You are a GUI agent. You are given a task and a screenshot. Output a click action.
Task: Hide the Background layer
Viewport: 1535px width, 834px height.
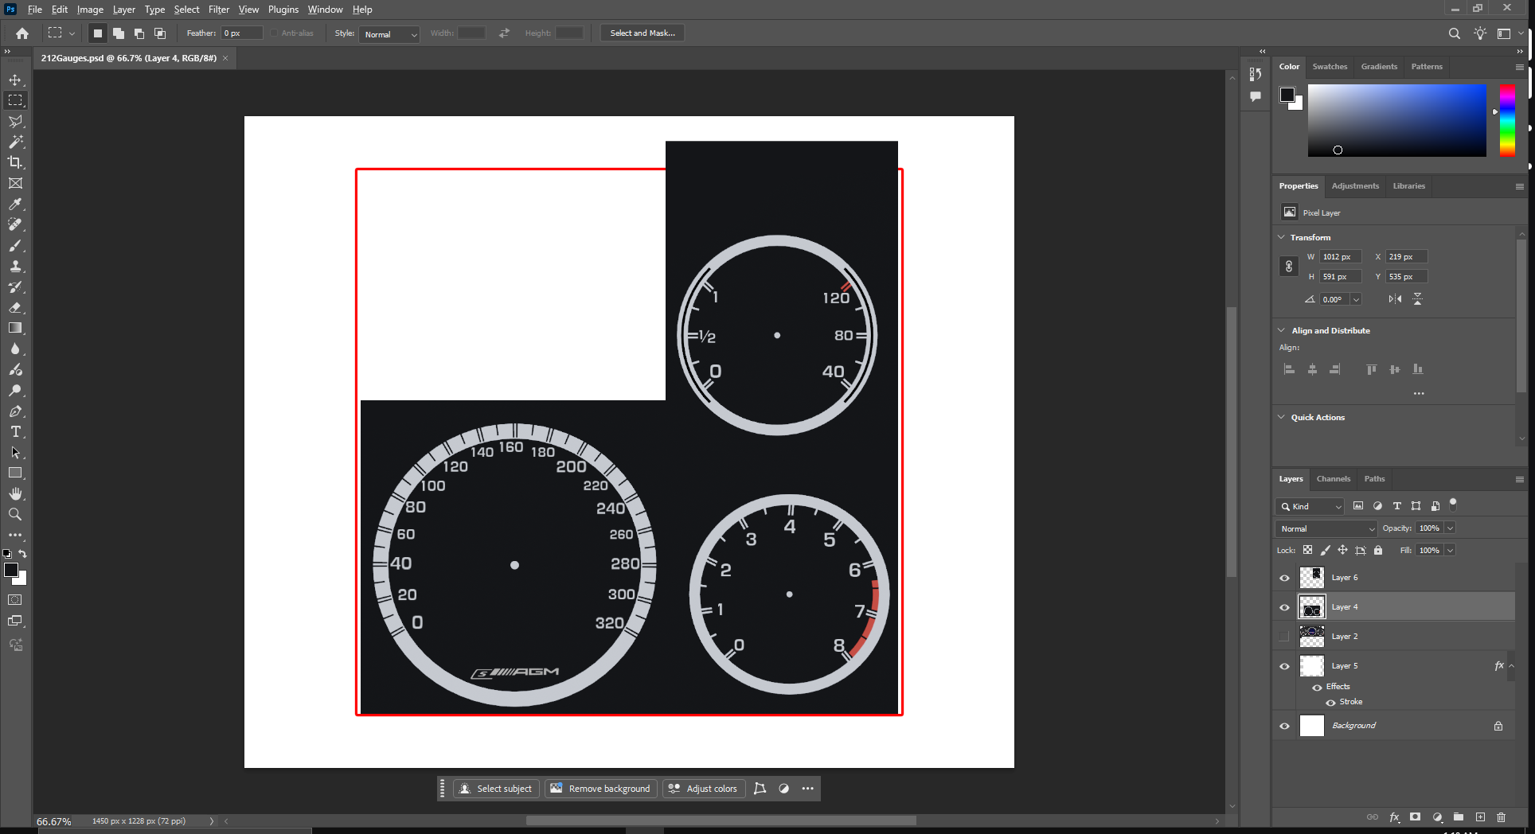1284,726
